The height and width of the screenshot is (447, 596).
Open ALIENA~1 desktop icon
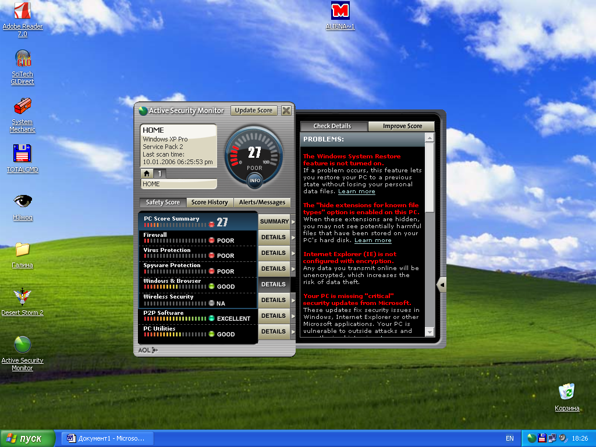pos(340,16)
